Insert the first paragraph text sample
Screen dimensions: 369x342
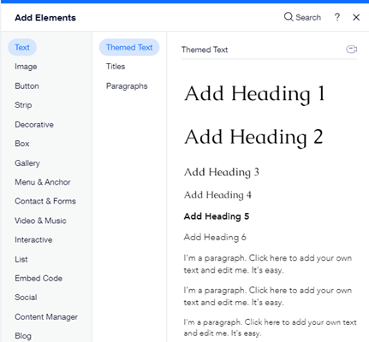[x=268, y=264]
